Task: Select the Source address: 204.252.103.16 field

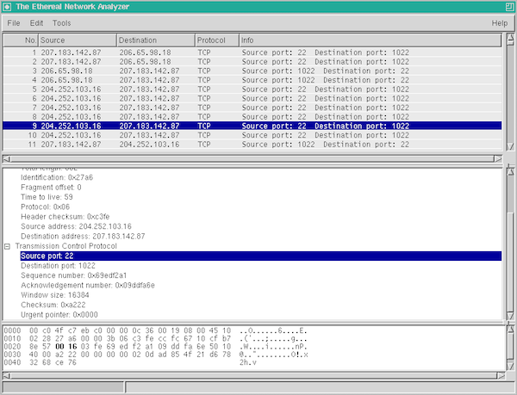Action: click(76, 226)
